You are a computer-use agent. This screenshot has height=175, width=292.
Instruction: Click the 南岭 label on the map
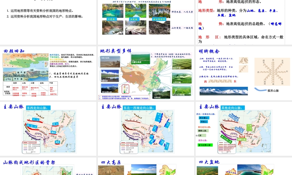pyautogui.click(x=58, y=142)
